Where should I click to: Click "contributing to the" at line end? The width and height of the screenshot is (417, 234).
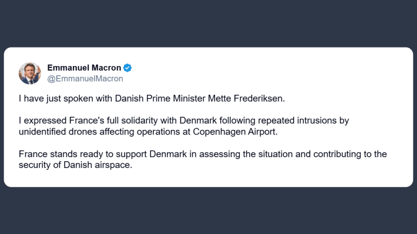point(354,154)
